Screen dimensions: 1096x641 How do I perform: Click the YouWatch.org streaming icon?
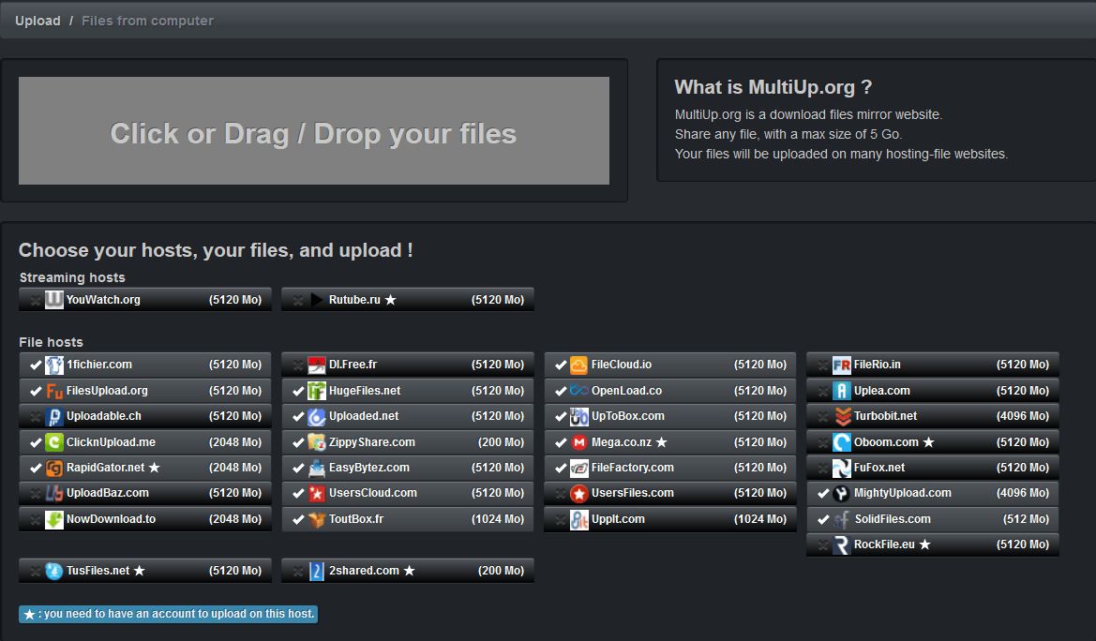click(54, 300)
